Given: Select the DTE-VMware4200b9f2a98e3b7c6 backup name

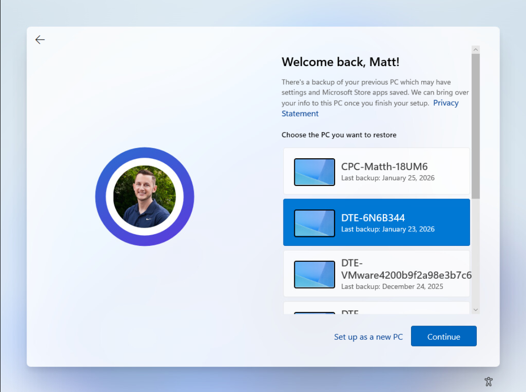Looking at the screenshot, I should [x=406, y=269].
